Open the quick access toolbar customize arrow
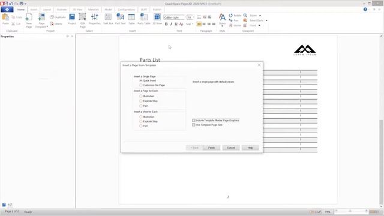The image size is (384, 216). 25,4
